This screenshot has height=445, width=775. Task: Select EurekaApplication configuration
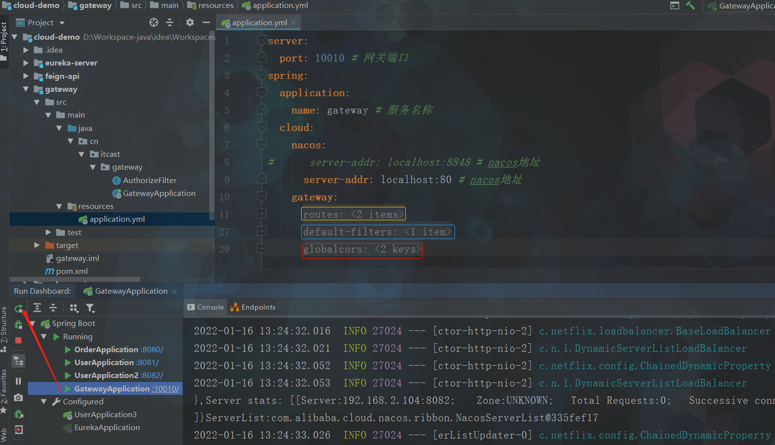[x=107, y=427]
